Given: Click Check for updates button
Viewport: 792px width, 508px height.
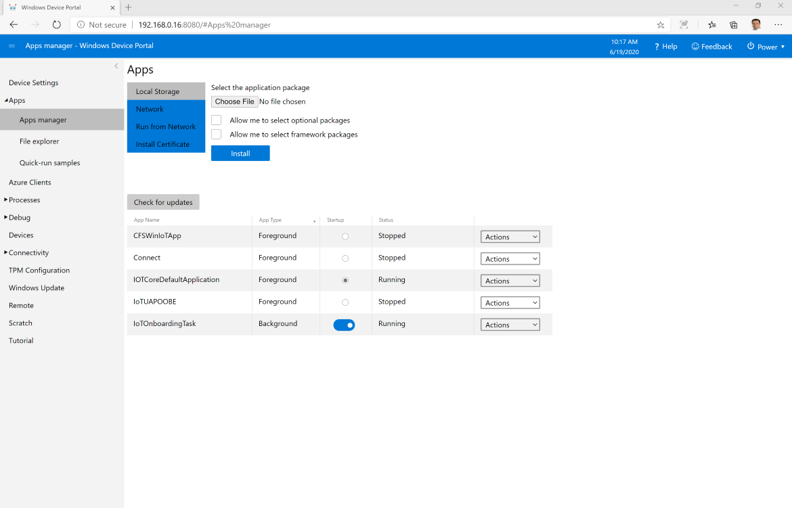Looking at the screenshot, I should [x=163, y=202].
